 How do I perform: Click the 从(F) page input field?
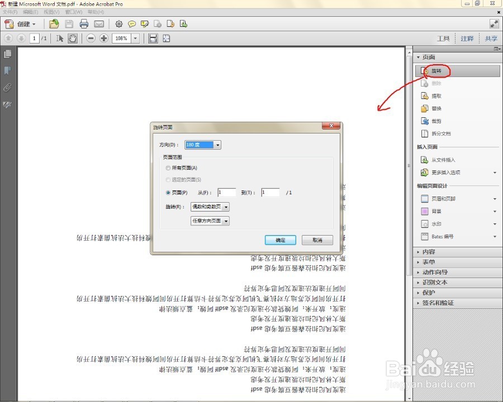click(x=227, y=192)
